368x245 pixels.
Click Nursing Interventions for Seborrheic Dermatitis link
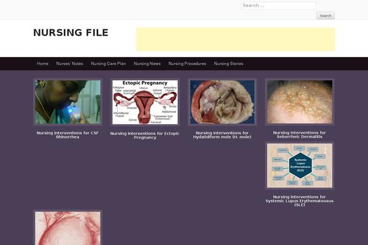(x=299, y=135)
